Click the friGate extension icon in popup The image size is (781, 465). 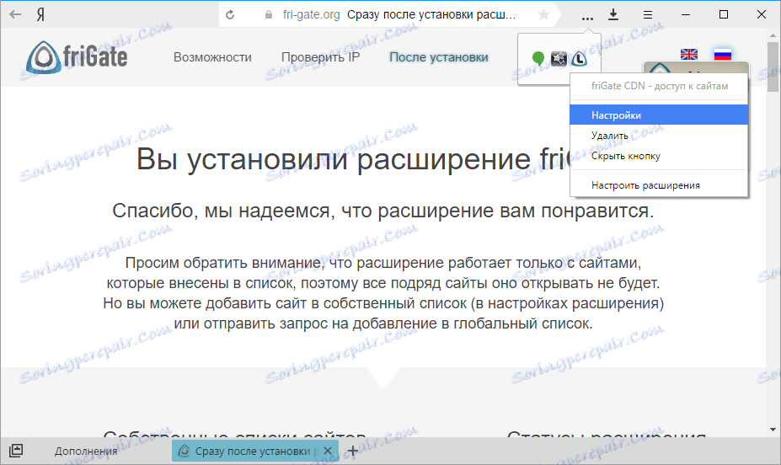click(579, 59)
